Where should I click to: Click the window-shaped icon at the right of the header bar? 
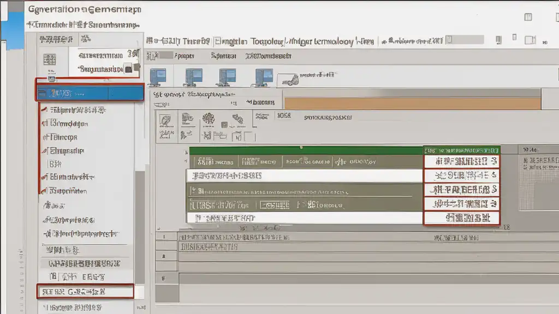pyautogui.click(x=530, y=40)
